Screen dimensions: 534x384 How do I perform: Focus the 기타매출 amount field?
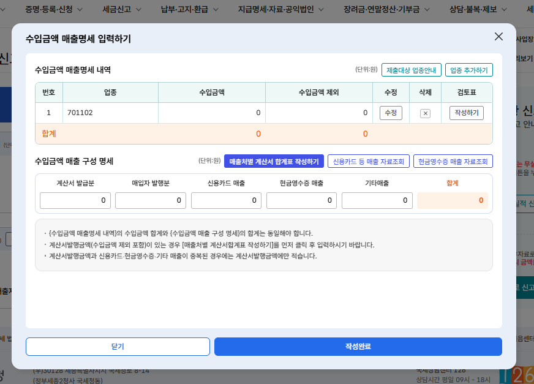pyautogui.click(x=377, y=200)
